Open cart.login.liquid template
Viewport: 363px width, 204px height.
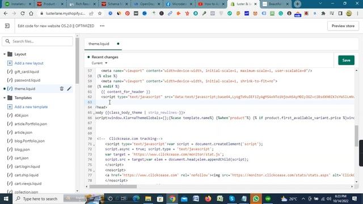click(27, 167)
